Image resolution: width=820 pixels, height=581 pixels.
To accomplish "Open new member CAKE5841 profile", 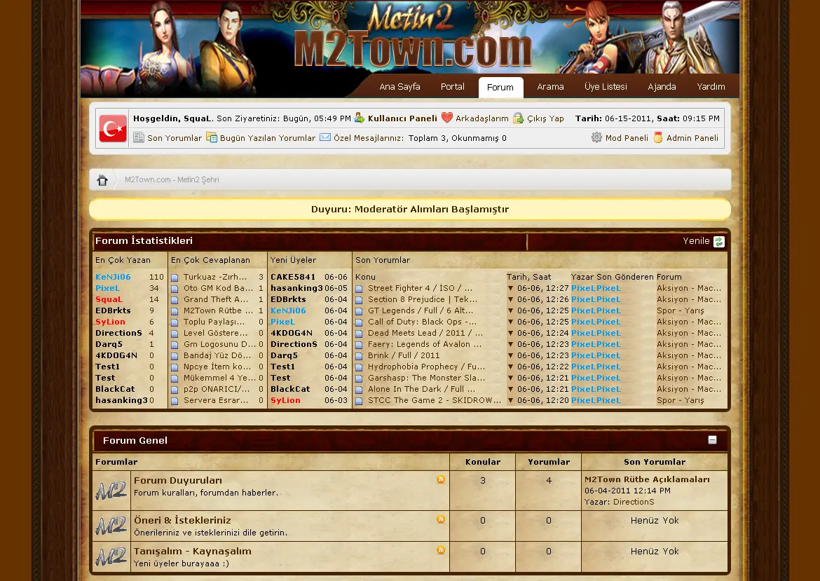I will pyautogui.click(x=293, y=277).
